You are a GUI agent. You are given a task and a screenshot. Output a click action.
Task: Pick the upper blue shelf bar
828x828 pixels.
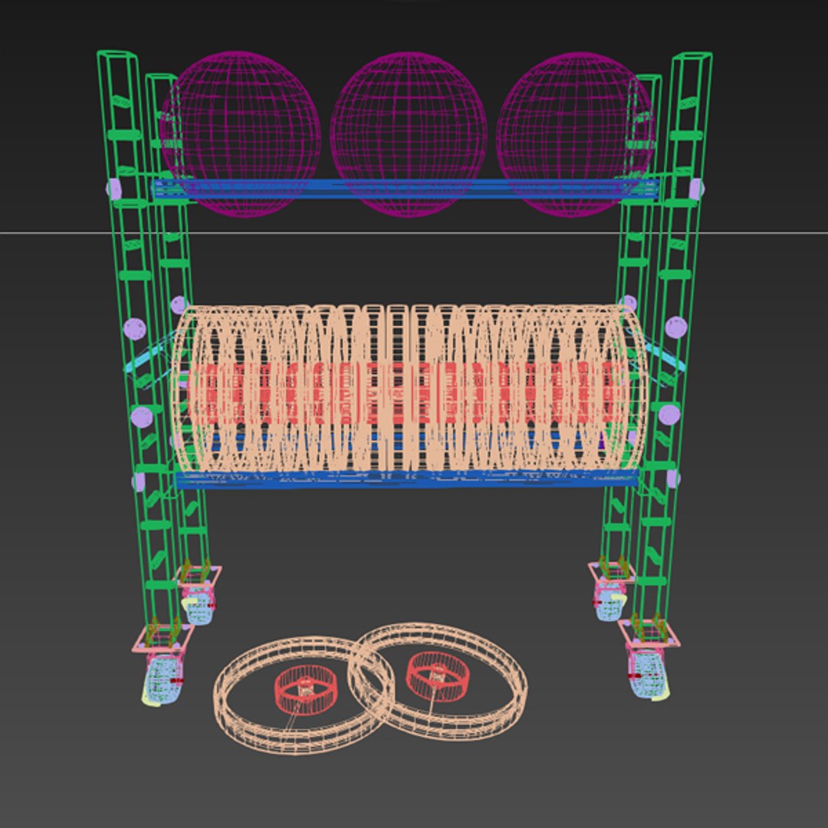click(406, 189)
